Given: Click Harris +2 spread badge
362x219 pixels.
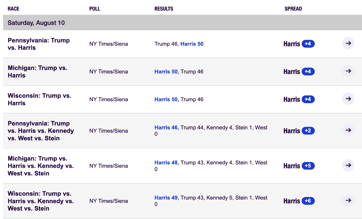Looking at the screenshot, I should (x=308, y=131).
